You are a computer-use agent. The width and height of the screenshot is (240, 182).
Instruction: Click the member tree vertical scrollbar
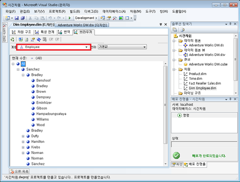pyautogui.click(x=165, y=105)
